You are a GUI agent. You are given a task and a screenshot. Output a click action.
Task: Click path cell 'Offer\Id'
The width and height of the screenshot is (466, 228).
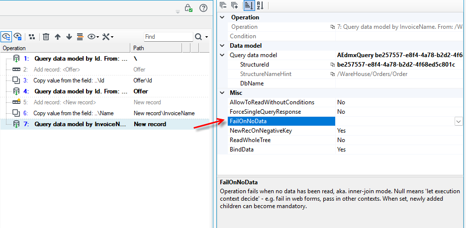(x=143, y=80)
